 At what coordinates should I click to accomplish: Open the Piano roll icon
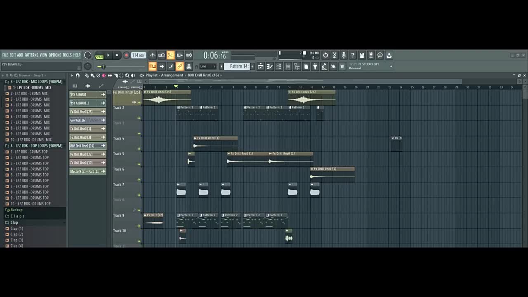[x=270, y=66]
